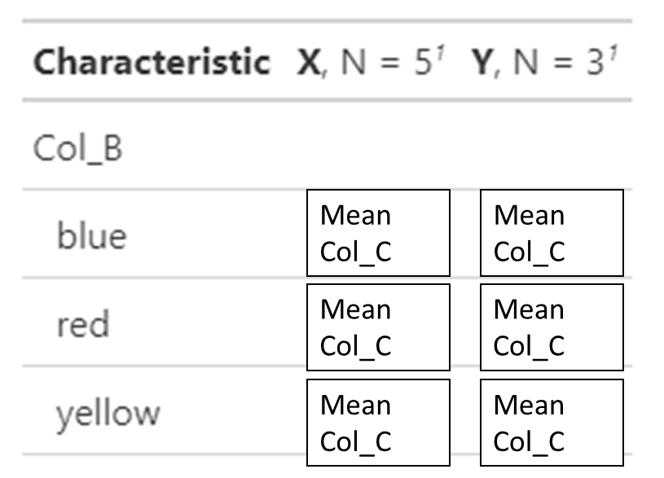664x478 pixels.
Task: Select the red row label
Action: (83, 323)
